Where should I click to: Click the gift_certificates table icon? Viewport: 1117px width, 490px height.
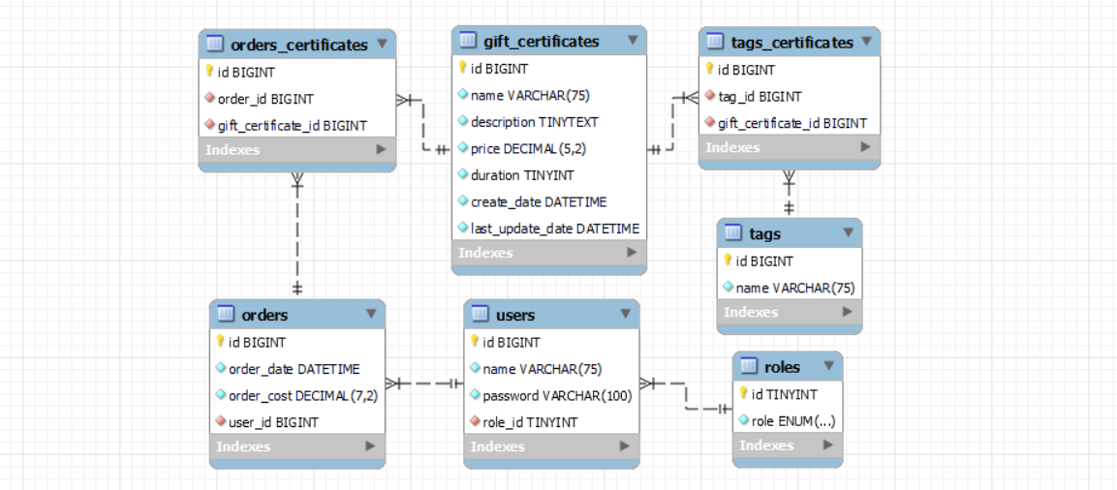pyautogui.click(x=467, y=41)
